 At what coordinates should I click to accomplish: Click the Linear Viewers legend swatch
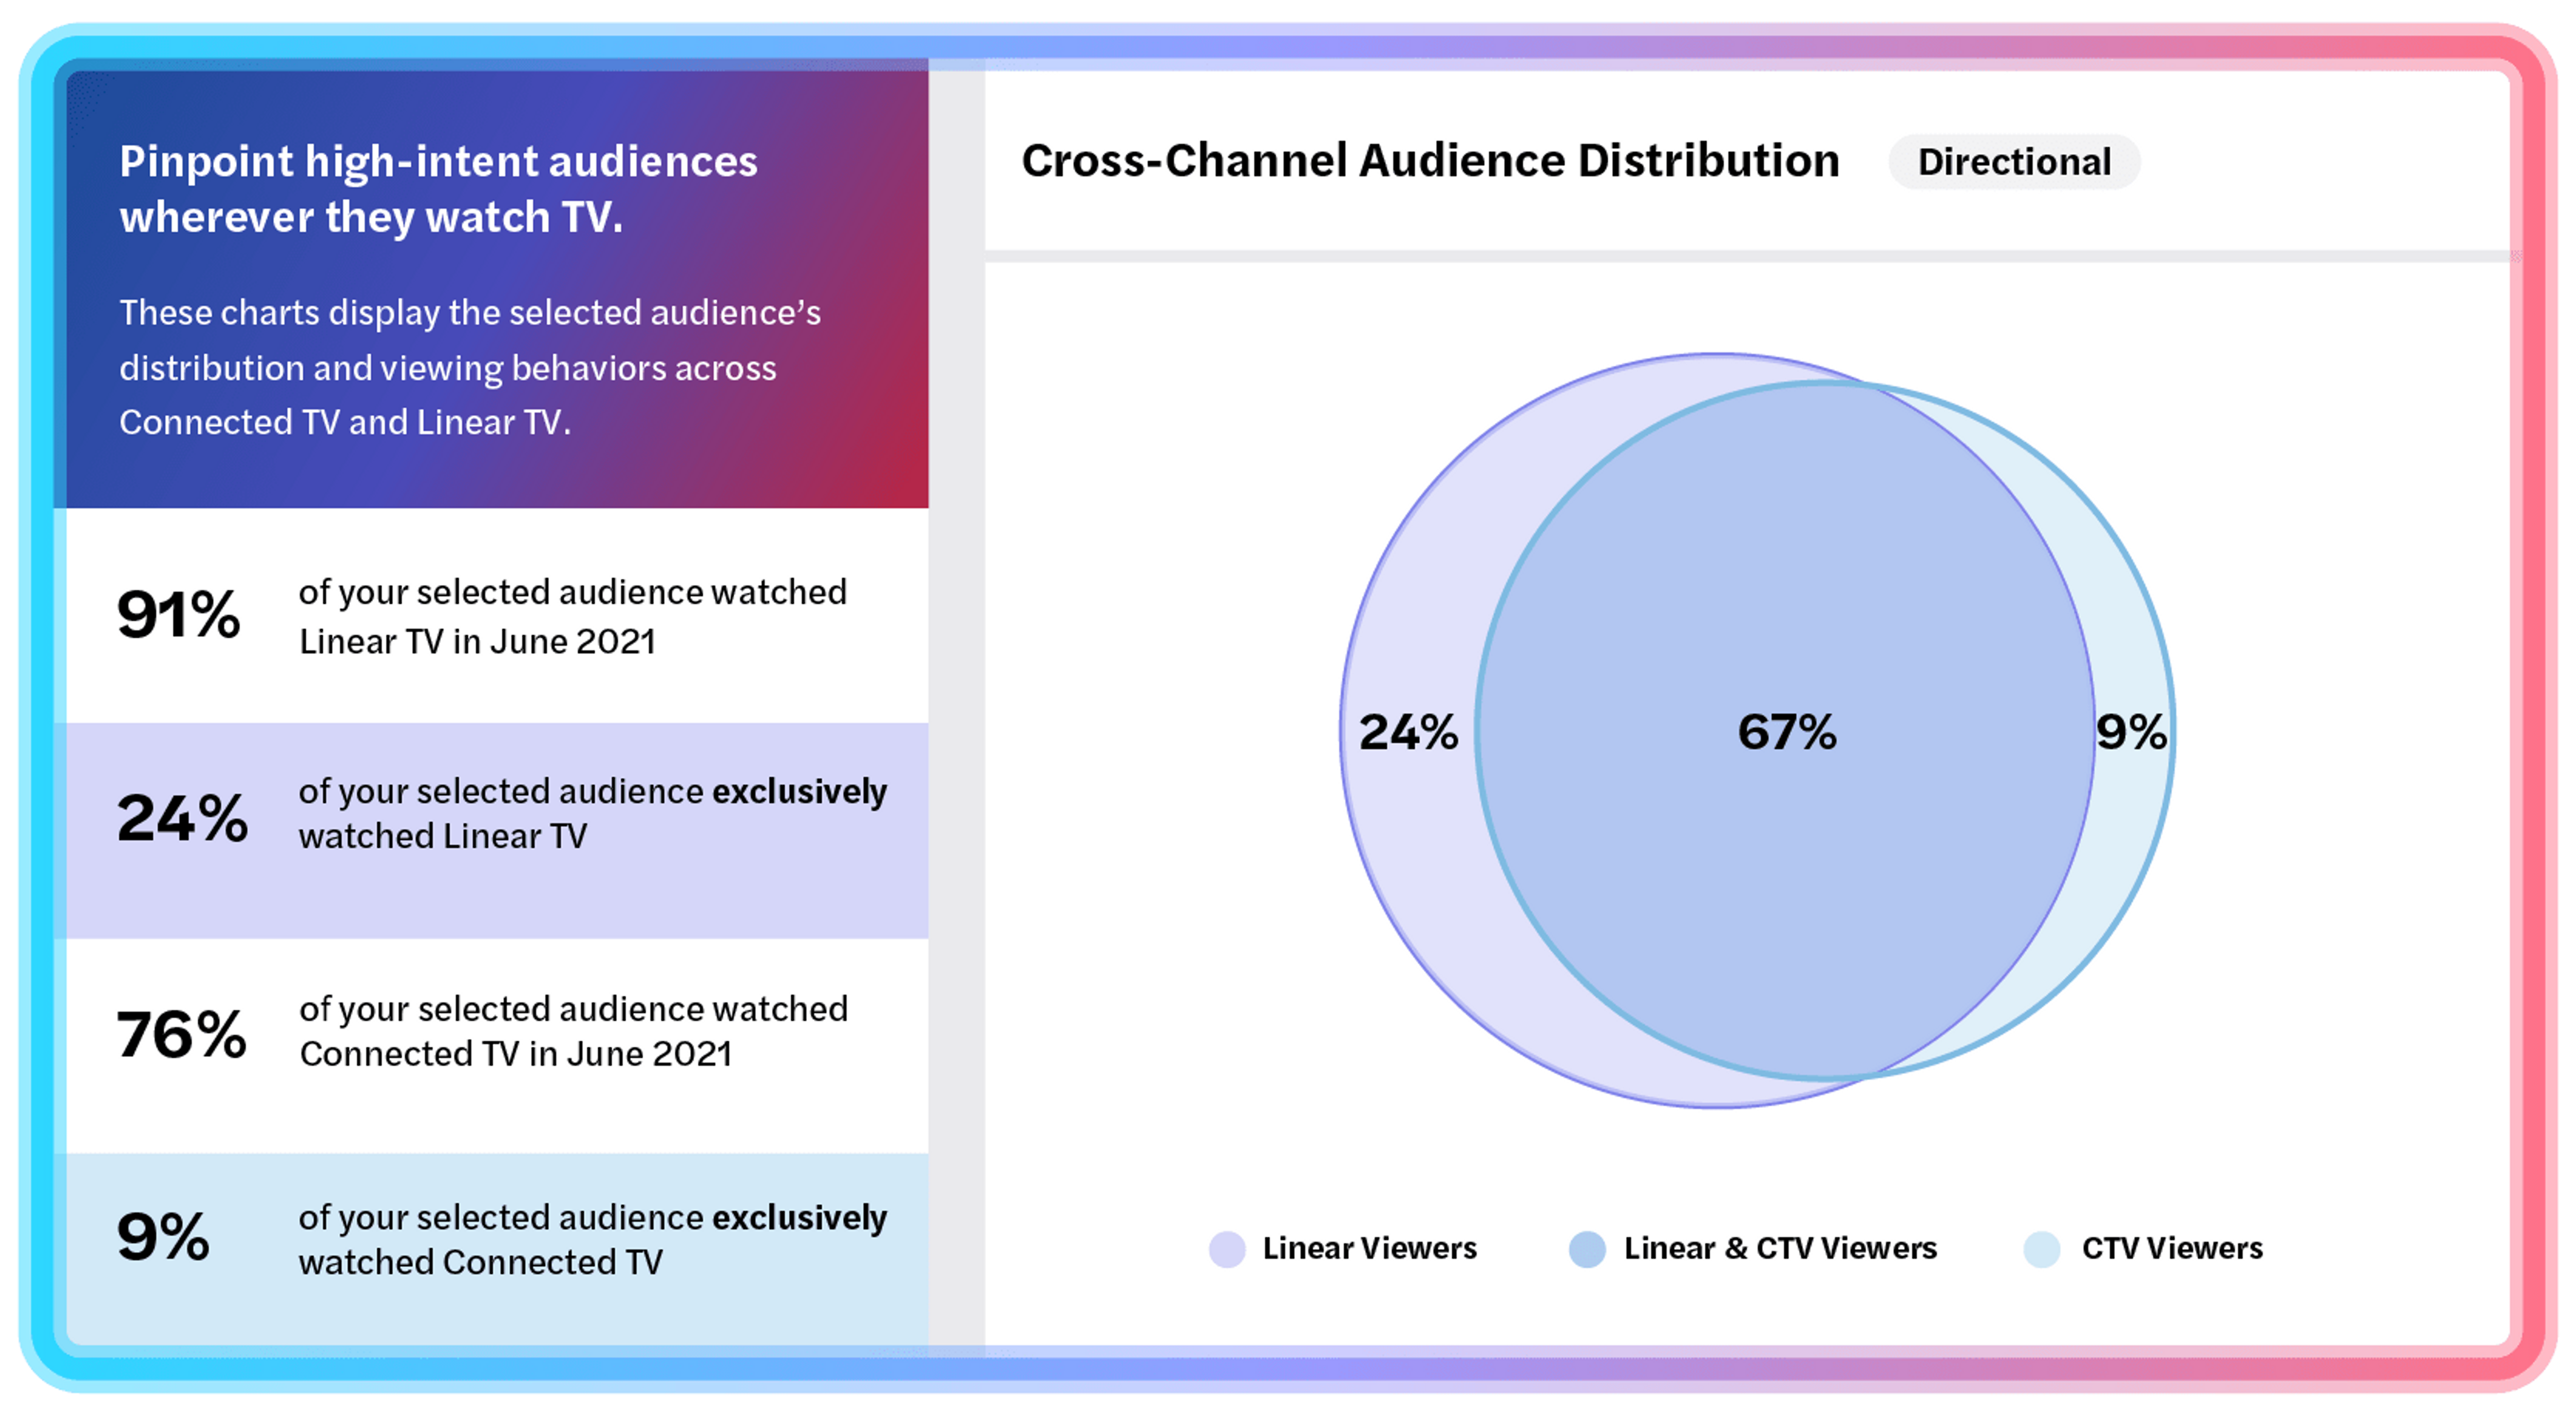point(1227,1249)
